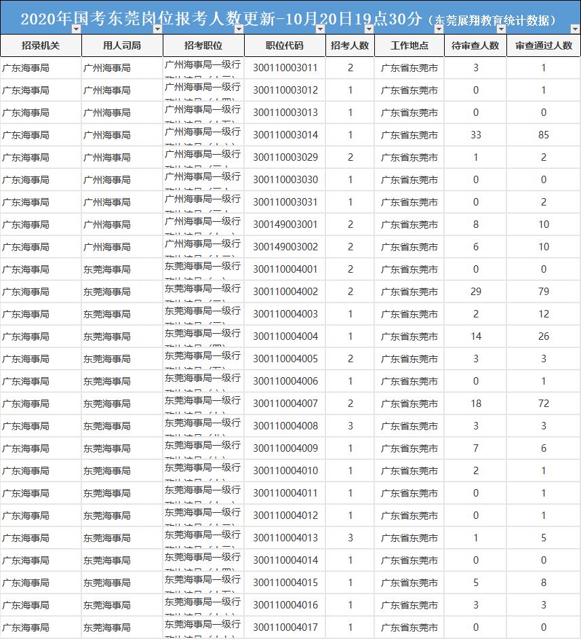This screenshot has height=639, width=581.
Task: Select position code 300110004008
Action: (x=285, y=426)
